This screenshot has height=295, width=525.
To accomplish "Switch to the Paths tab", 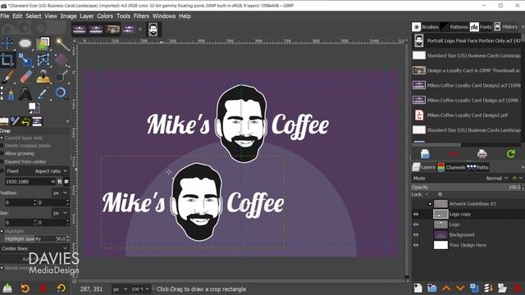I will pyautogui.click(x=477, y=167).
